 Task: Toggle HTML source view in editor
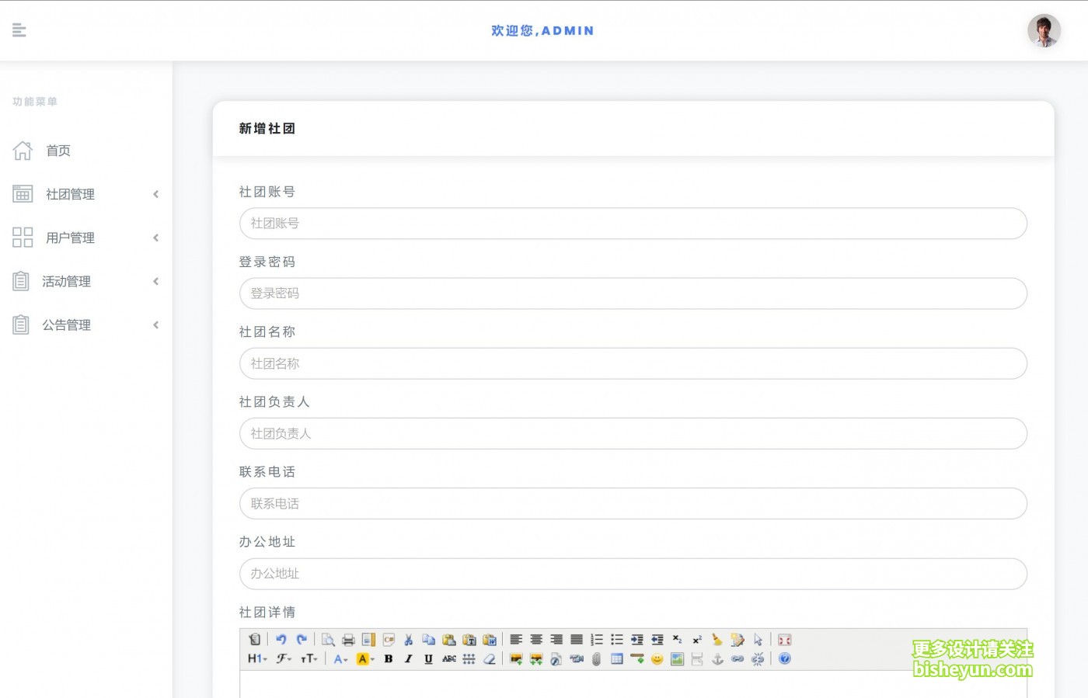click(255, 640)
